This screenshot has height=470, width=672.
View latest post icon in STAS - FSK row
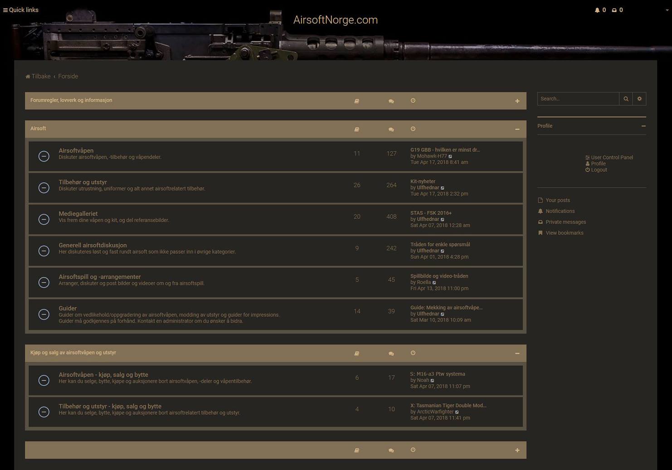(443, 220)
